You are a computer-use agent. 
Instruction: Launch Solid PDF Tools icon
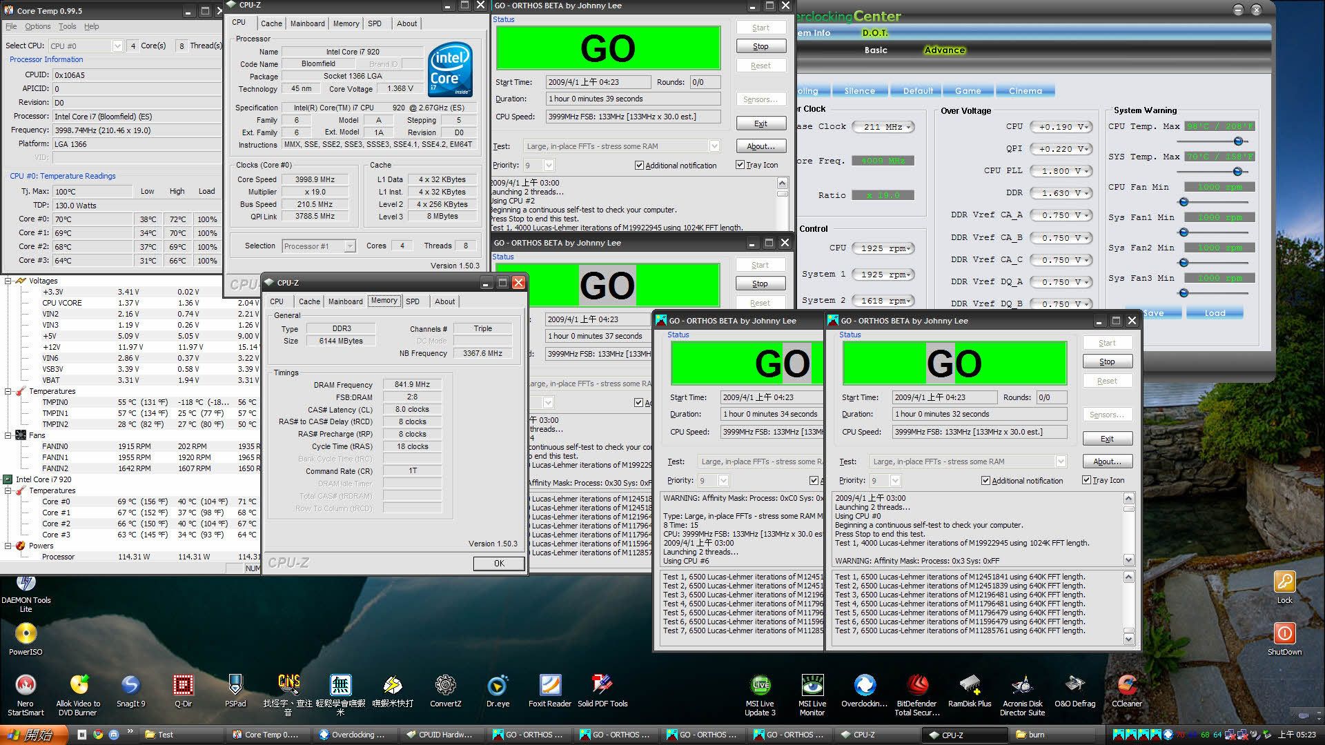click(602, 691)
